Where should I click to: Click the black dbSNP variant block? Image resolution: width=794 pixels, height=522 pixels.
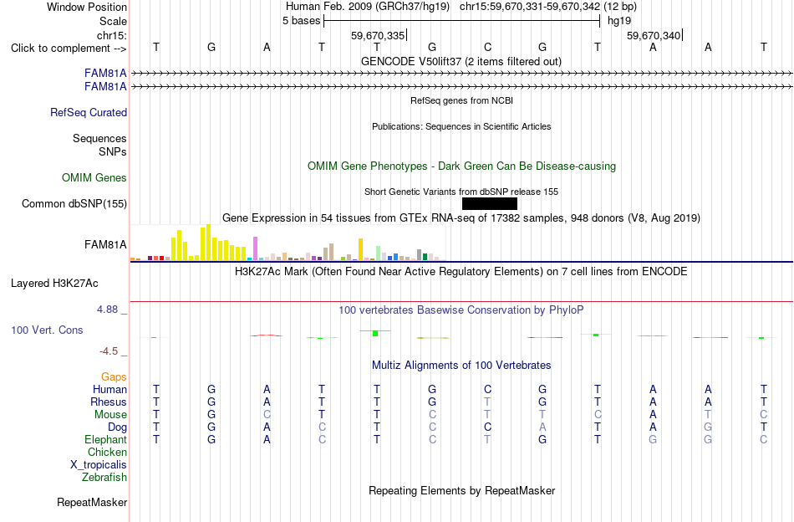pyautogui.click(x=489, y=204)
